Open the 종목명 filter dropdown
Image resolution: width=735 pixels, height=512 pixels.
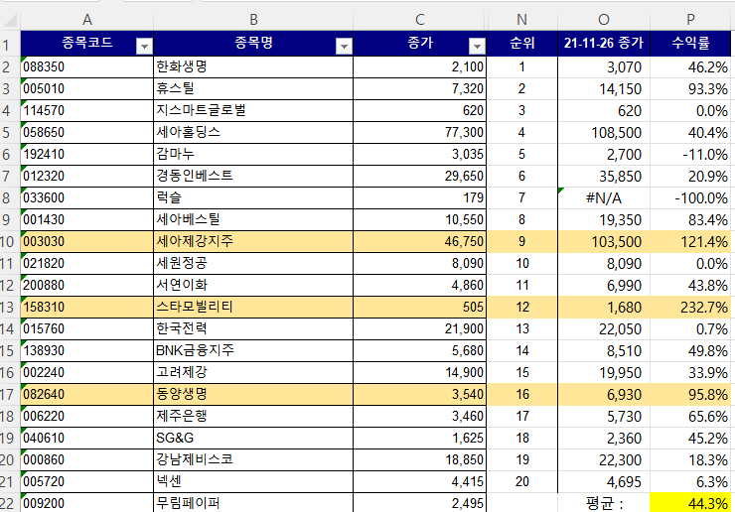coord(344,46)
